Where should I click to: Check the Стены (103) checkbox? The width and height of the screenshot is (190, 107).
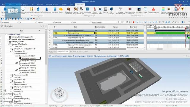[12, 46]
